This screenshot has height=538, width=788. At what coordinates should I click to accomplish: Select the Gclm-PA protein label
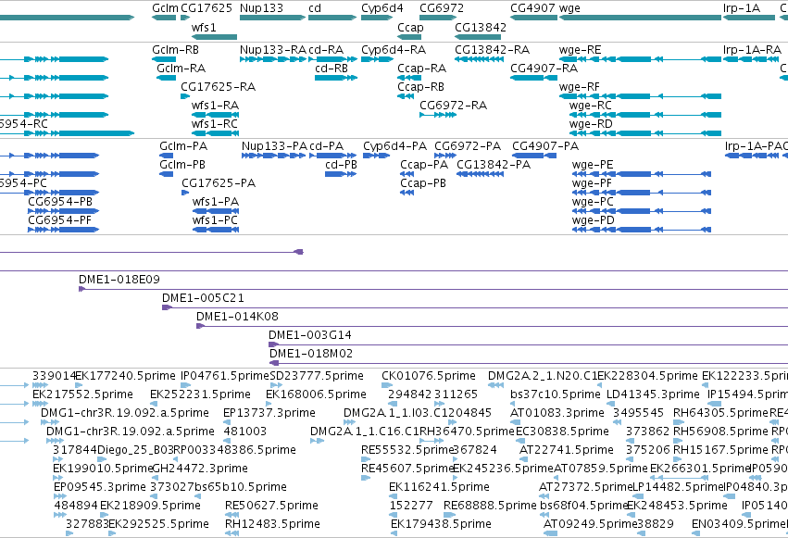183,146
